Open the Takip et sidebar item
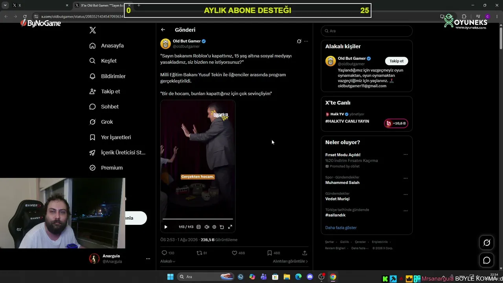 pos(105,92)
